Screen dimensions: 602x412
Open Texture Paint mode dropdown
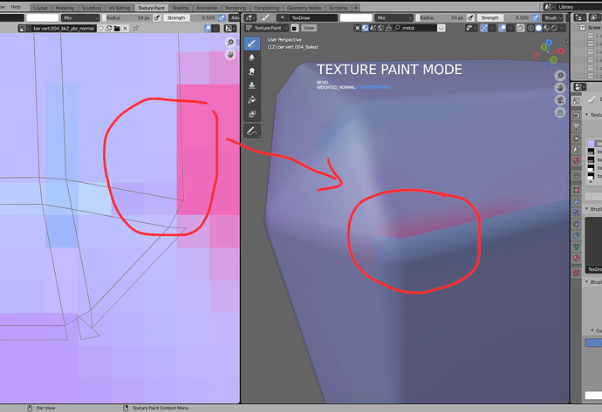coord(266,28)
